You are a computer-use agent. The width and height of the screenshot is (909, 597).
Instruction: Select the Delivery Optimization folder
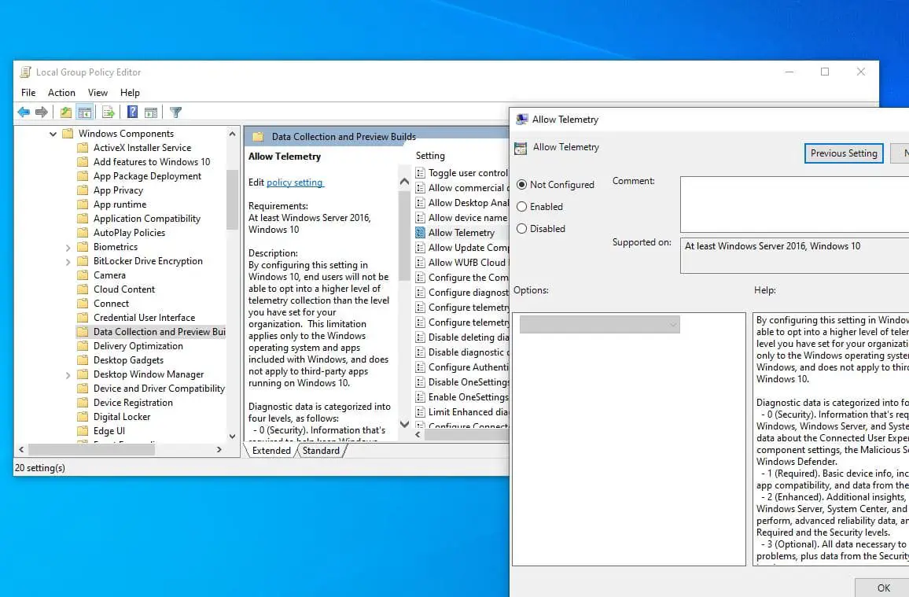pyautogui.click(x=138, y=346)
